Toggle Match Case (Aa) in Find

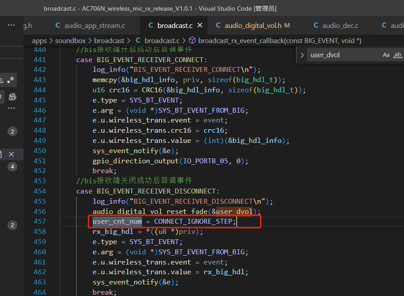[386, 55]
